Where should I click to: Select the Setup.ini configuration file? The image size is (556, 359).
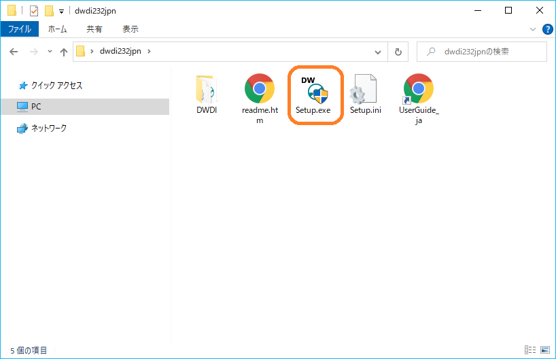point(365,95)
